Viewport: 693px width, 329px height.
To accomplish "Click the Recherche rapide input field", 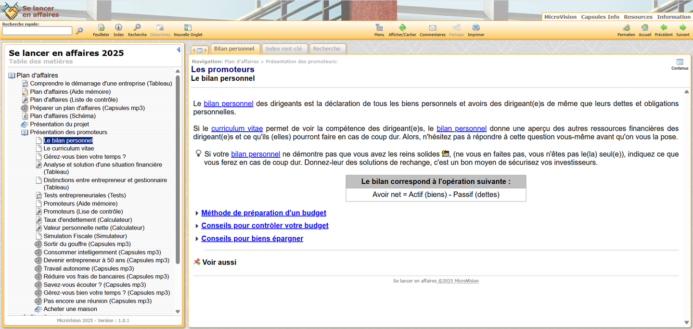I will point(37,31).
